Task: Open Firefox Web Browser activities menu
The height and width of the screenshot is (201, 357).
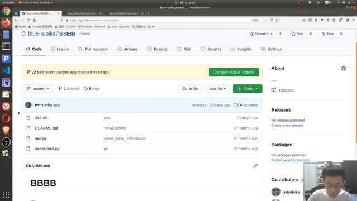Action: 36,2
